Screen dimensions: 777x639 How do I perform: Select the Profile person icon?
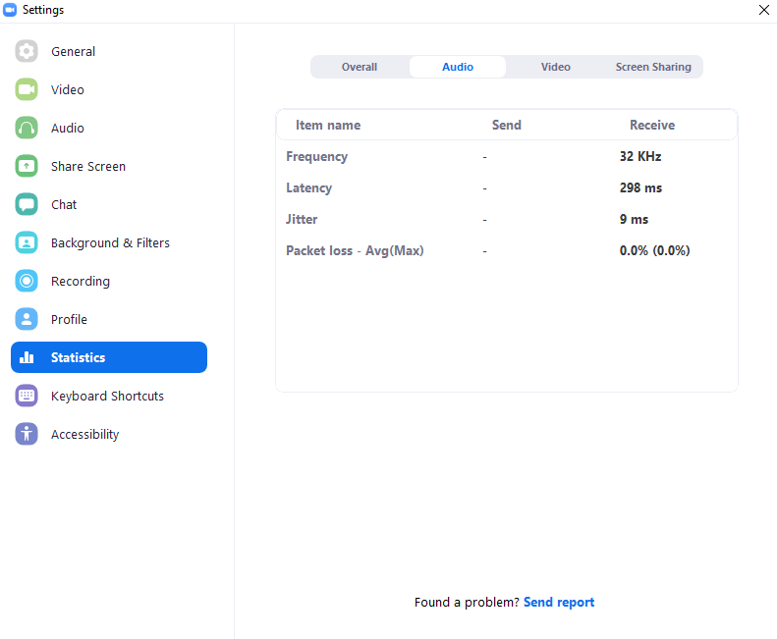point(27,319)
